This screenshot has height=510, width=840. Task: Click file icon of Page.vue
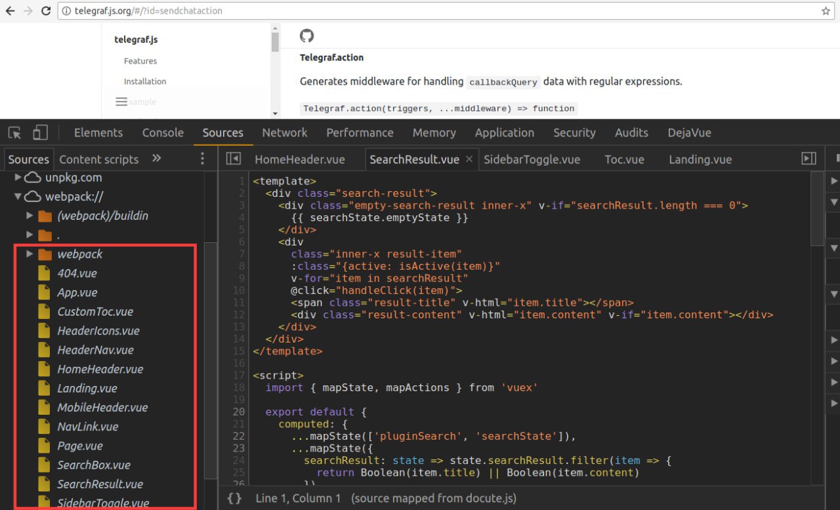tap(44, 446)
